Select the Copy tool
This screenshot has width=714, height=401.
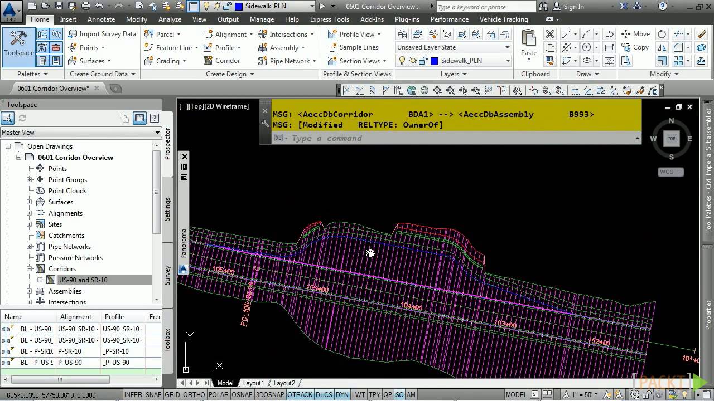click(635, 47)
